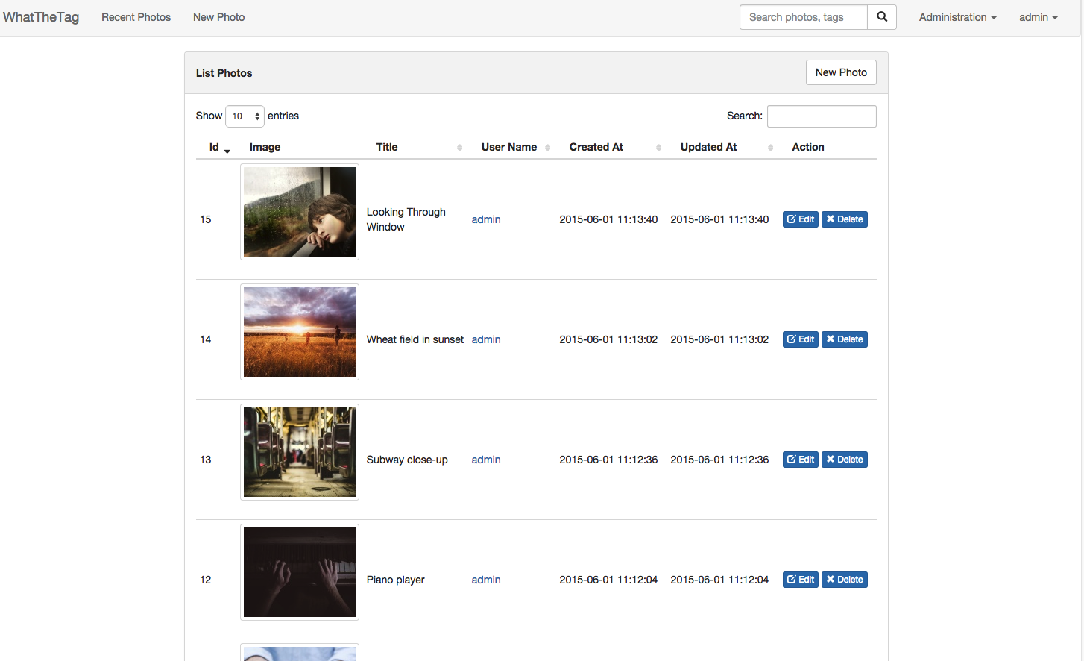Image resolution: width=1084 pixels, height=661 pixels.
Task: Click the 'Subway close-up' title text
Action: click(x=407, y=460)
